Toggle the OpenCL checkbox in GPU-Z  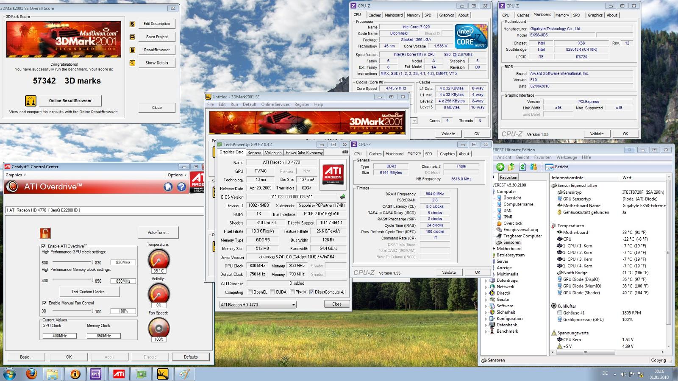pos(250,292)
